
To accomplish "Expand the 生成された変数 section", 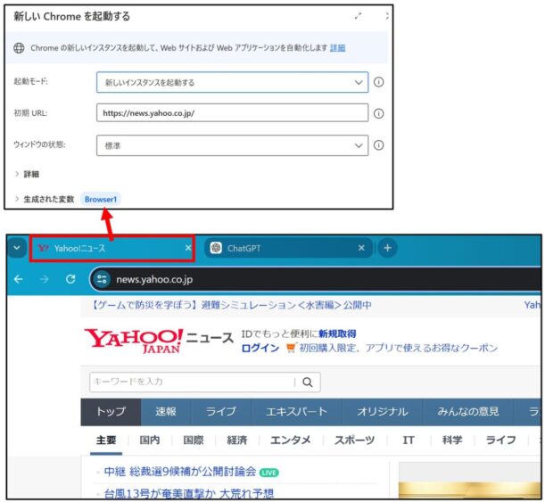I will coord(45,199).
